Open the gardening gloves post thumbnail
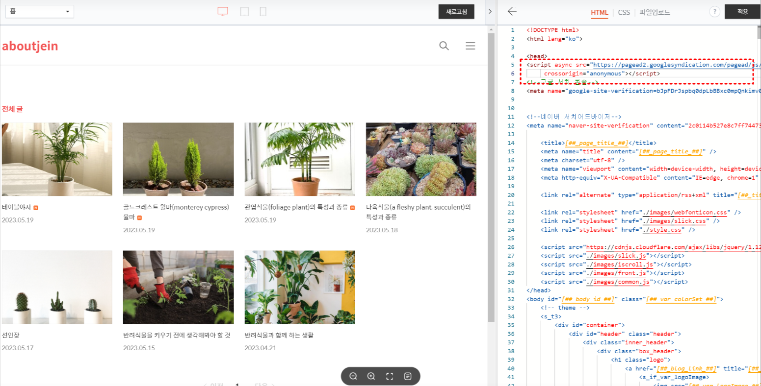The width and height of the screenshot is (761, 386). click(178, 287)
